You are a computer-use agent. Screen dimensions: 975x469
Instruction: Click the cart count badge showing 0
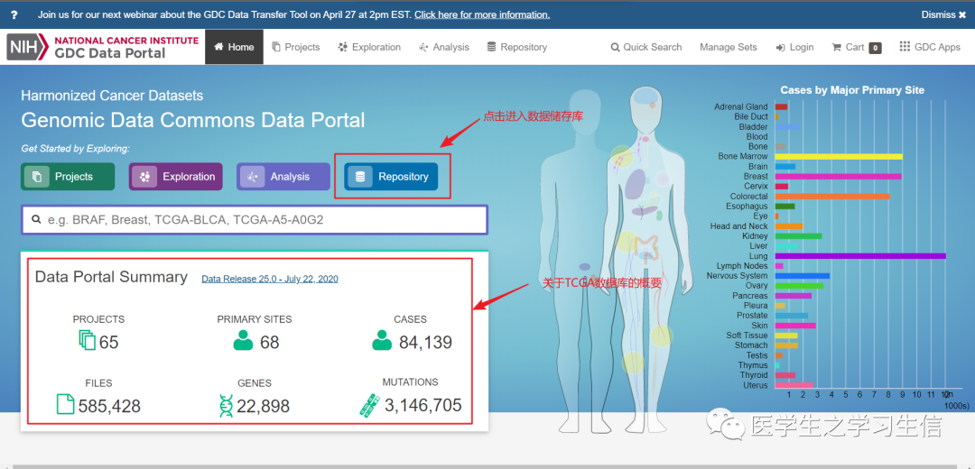tap(875, 48)
